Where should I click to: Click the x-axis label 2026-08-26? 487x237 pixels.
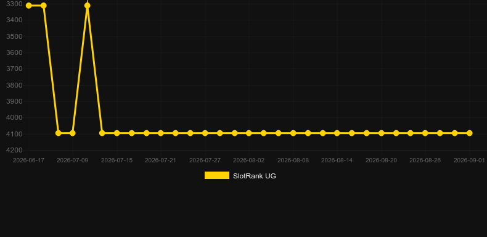(x=425, y=160)
